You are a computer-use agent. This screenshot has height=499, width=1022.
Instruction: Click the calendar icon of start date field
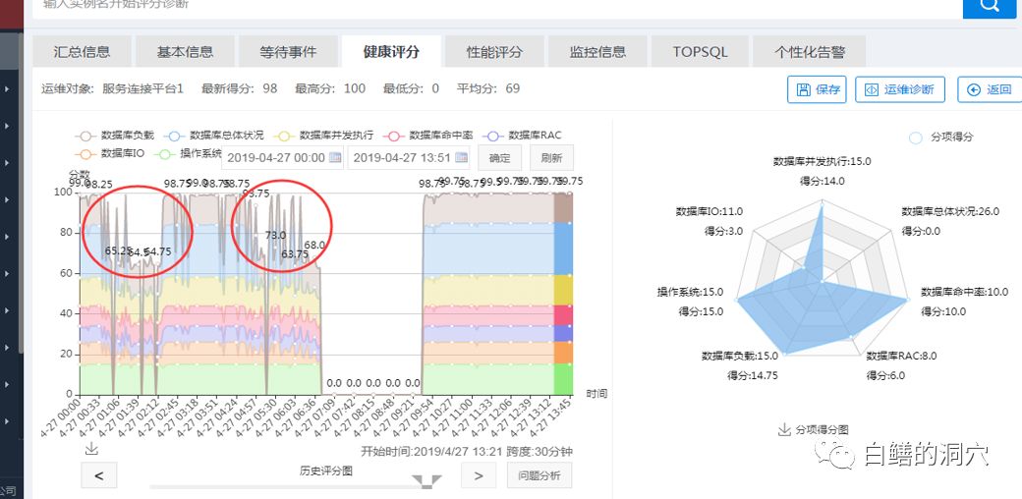pos(335,157)
